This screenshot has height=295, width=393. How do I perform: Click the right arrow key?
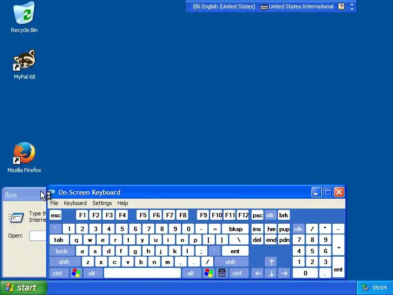284,273
